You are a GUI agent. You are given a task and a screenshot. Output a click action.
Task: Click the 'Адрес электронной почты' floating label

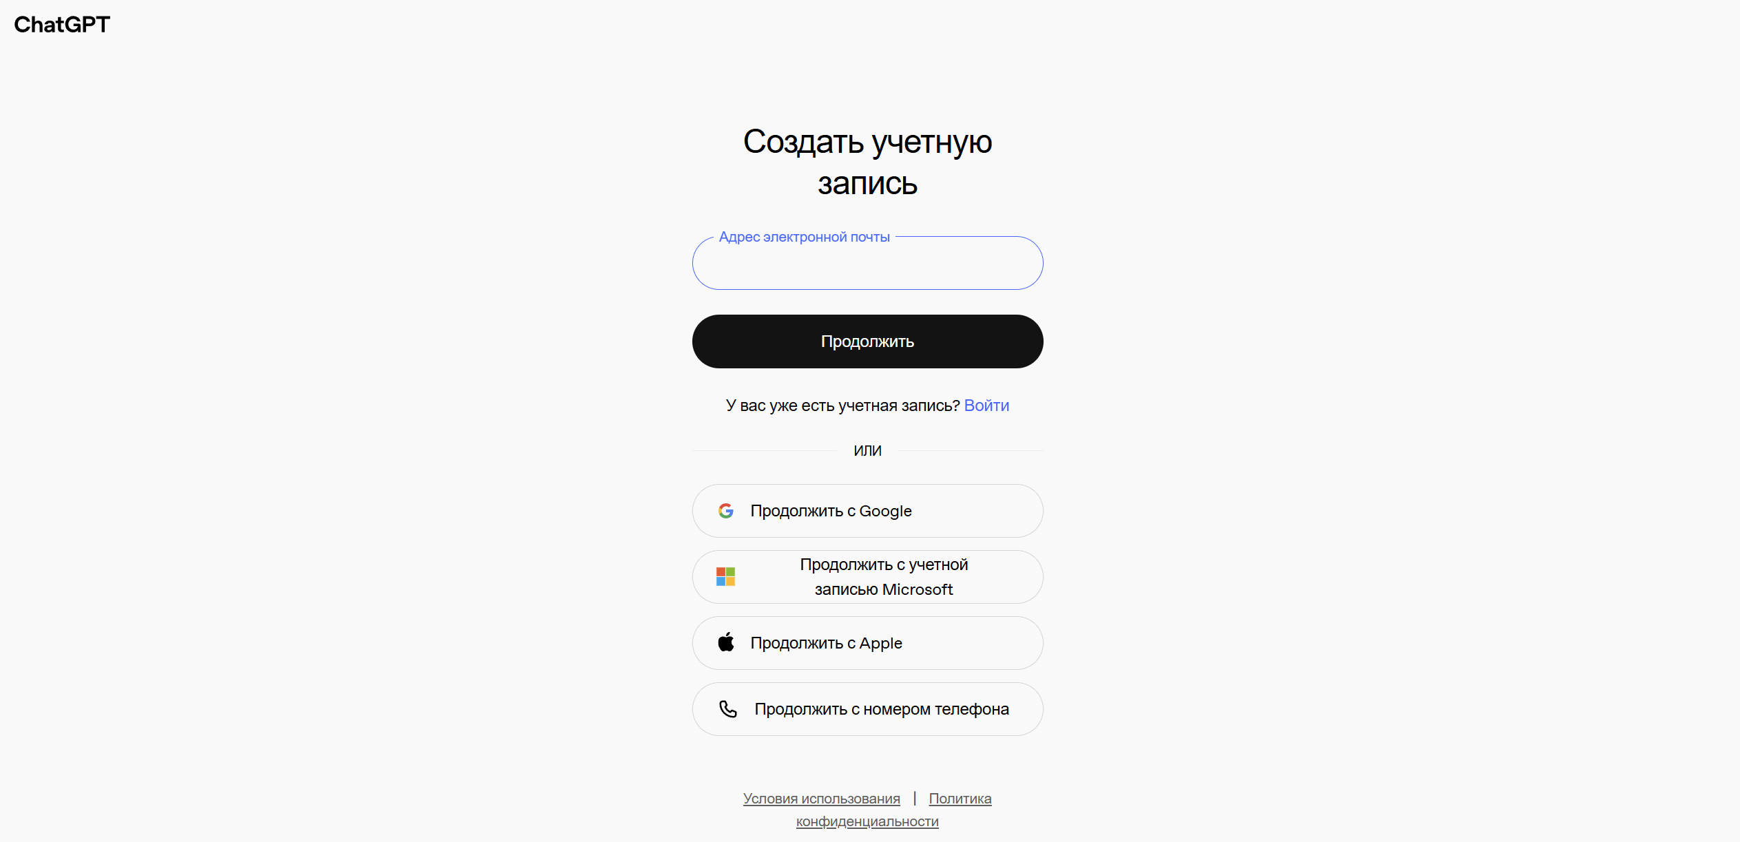click(x=804, y=237)
